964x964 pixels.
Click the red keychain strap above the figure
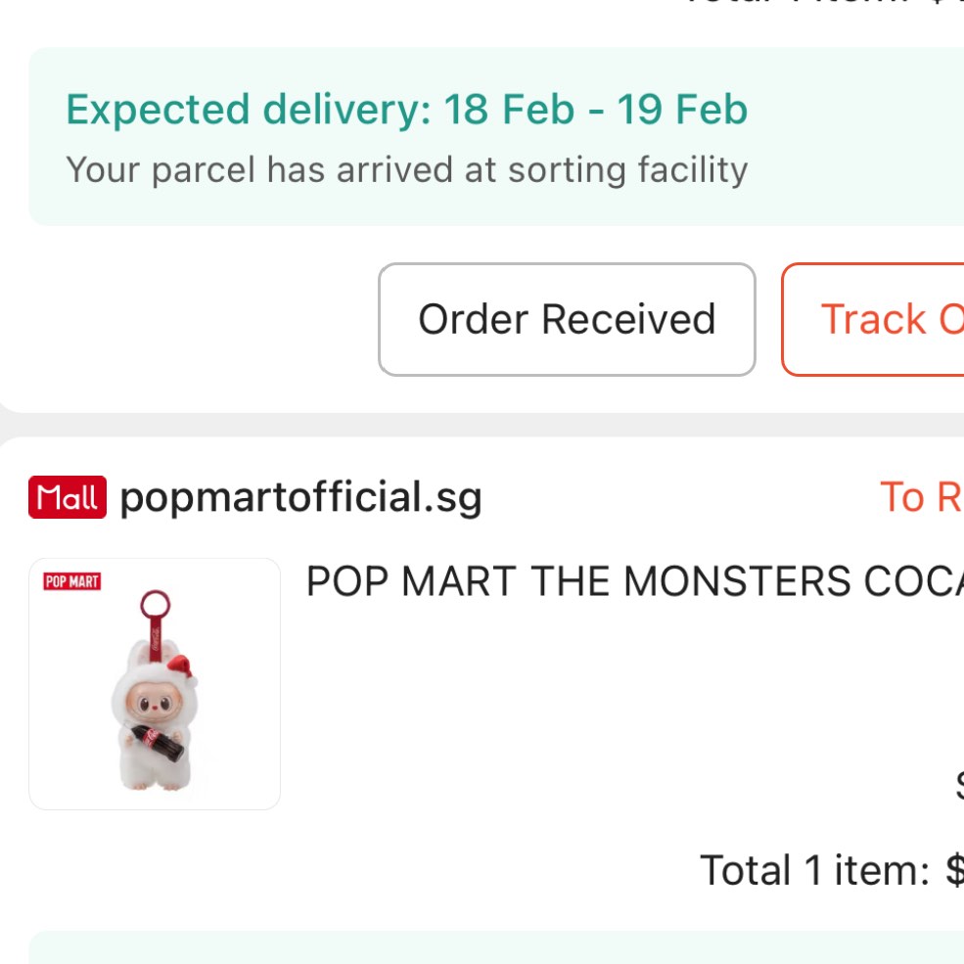(x=156, y=641)
